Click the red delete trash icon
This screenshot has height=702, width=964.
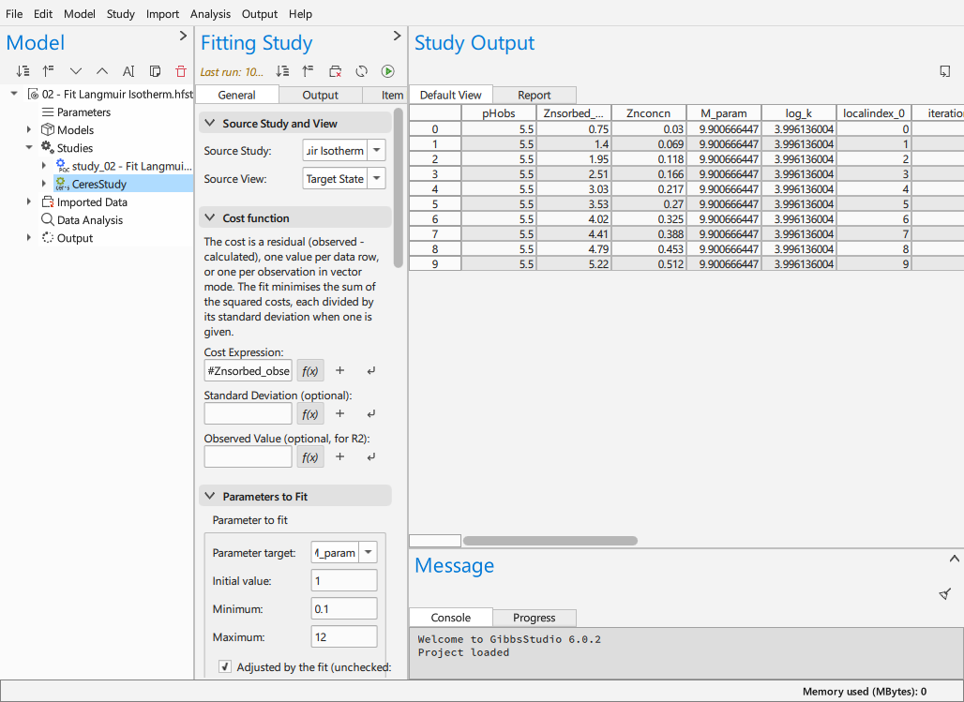click(181, 71)
